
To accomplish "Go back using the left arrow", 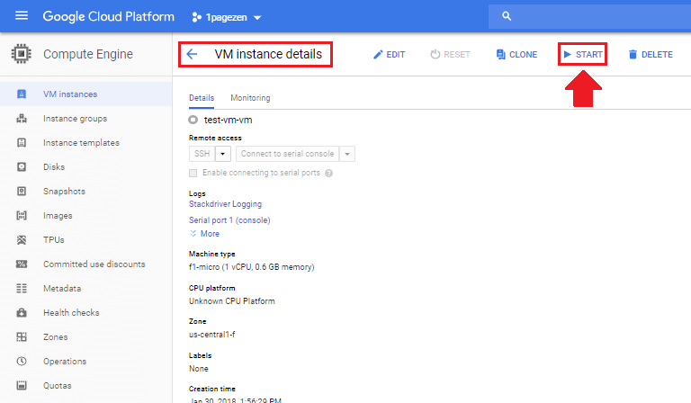I will point(192,54).
